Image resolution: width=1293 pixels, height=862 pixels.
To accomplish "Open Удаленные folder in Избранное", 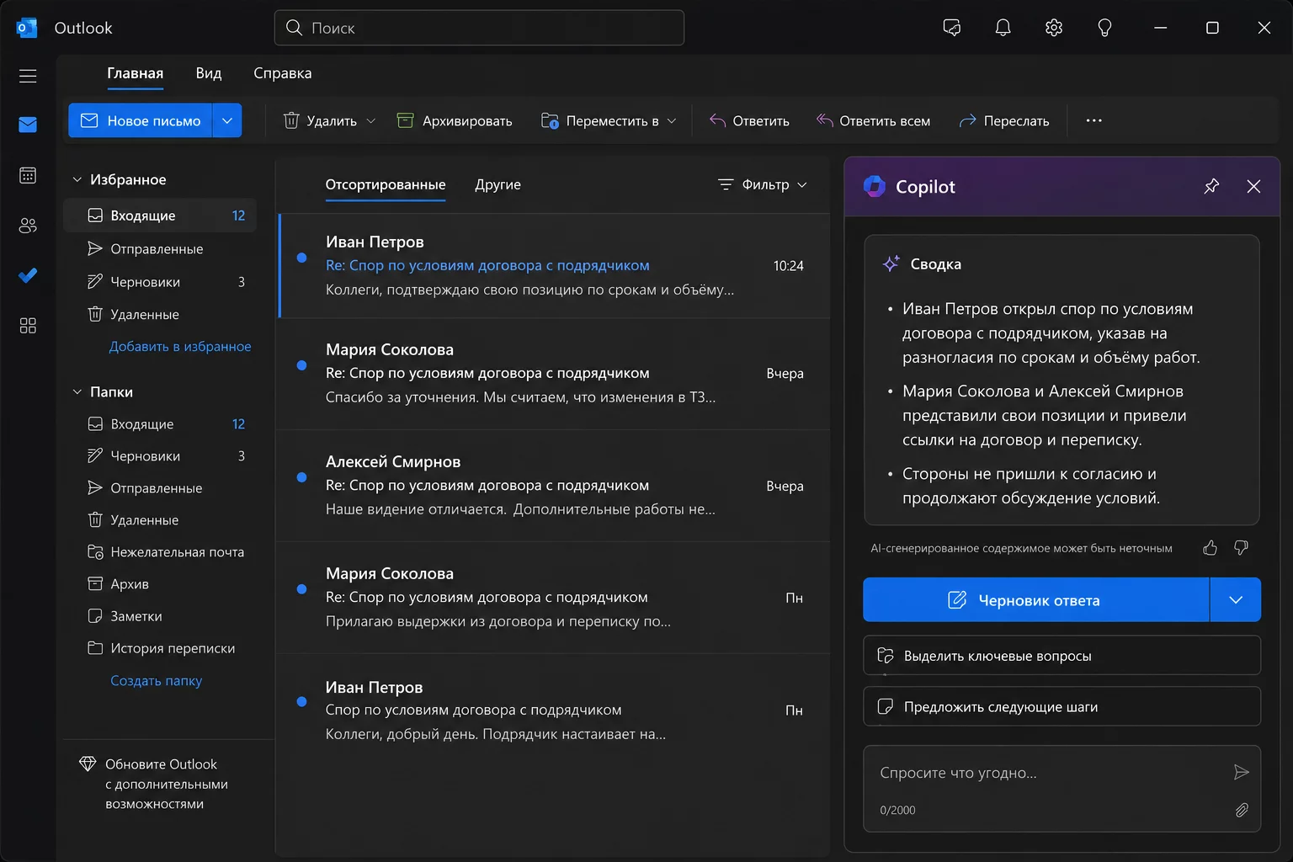I will 160,314.
